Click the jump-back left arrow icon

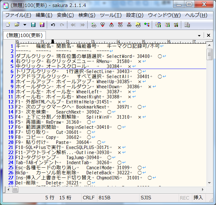[73, 25]
